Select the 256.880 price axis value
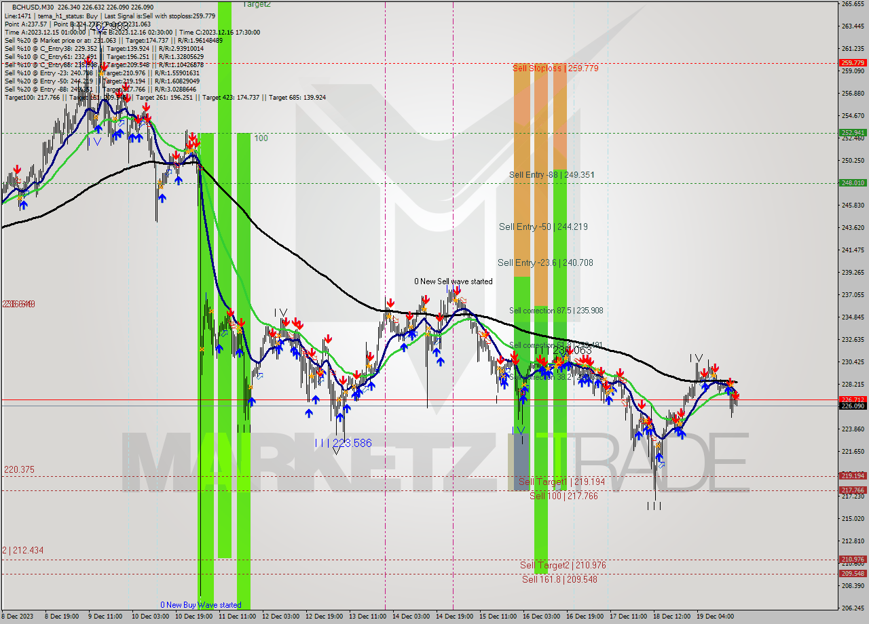This screenshot has height=624, width=869. [853, 94]
